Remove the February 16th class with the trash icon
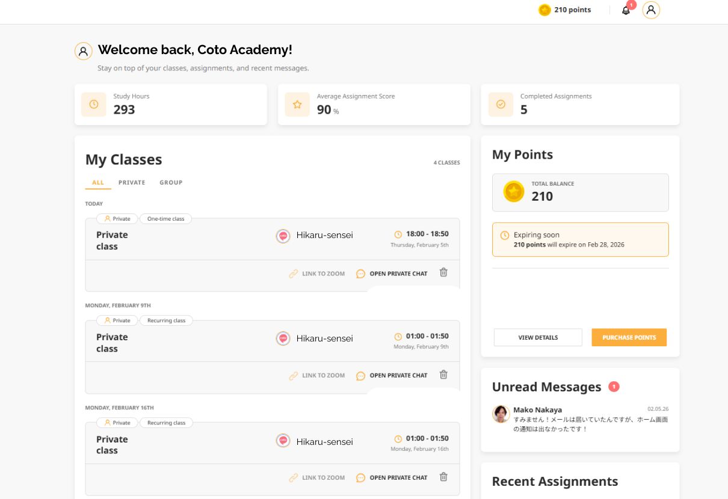Image resolution: width=728 pixels, height=499 pixels. (x=443, y=477)
